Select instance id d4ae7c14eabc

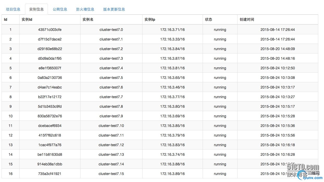[50, 87]
